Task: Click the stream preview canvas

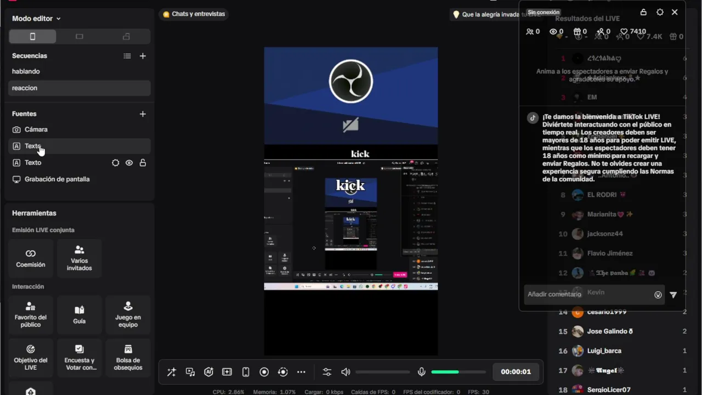Action: [x=351, y=201]
